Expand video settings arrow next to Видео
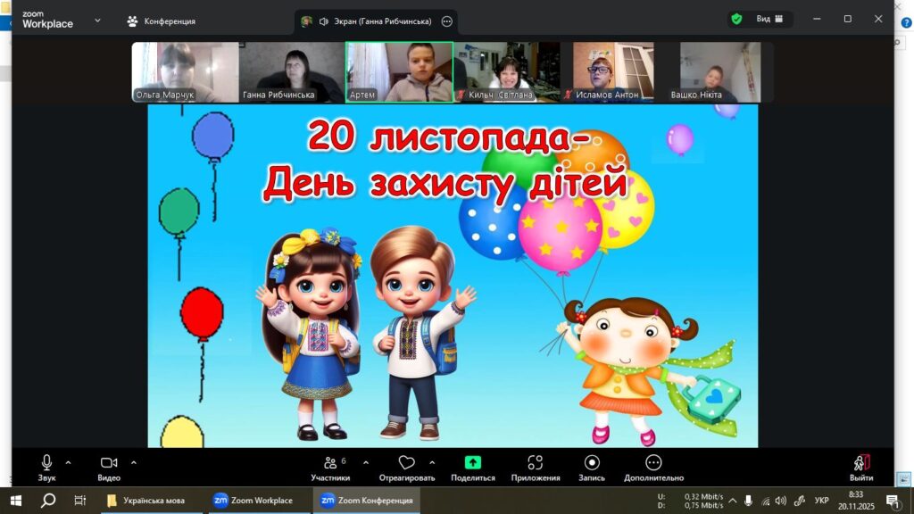Image resolution: width=914 pixels, height=514 pixels. point(134,462)
